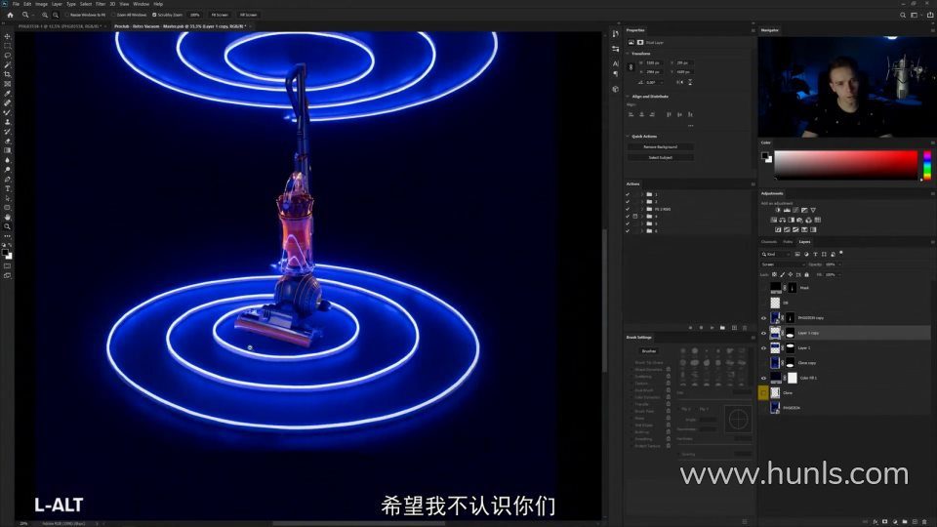937x527 pixels.
Task: Hide the Layer 1 copy layer
Action: coord(763,333)
